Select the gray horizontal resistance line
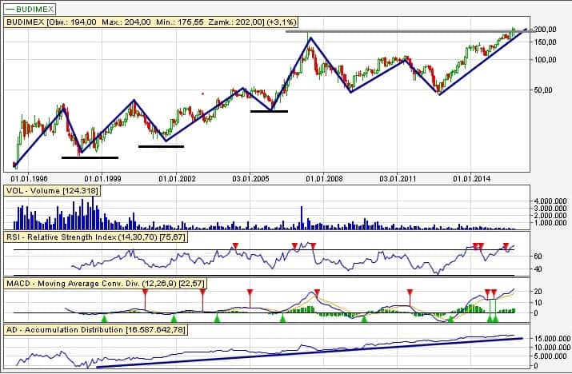This screenshot has width=572, height=374. point(400,31)
